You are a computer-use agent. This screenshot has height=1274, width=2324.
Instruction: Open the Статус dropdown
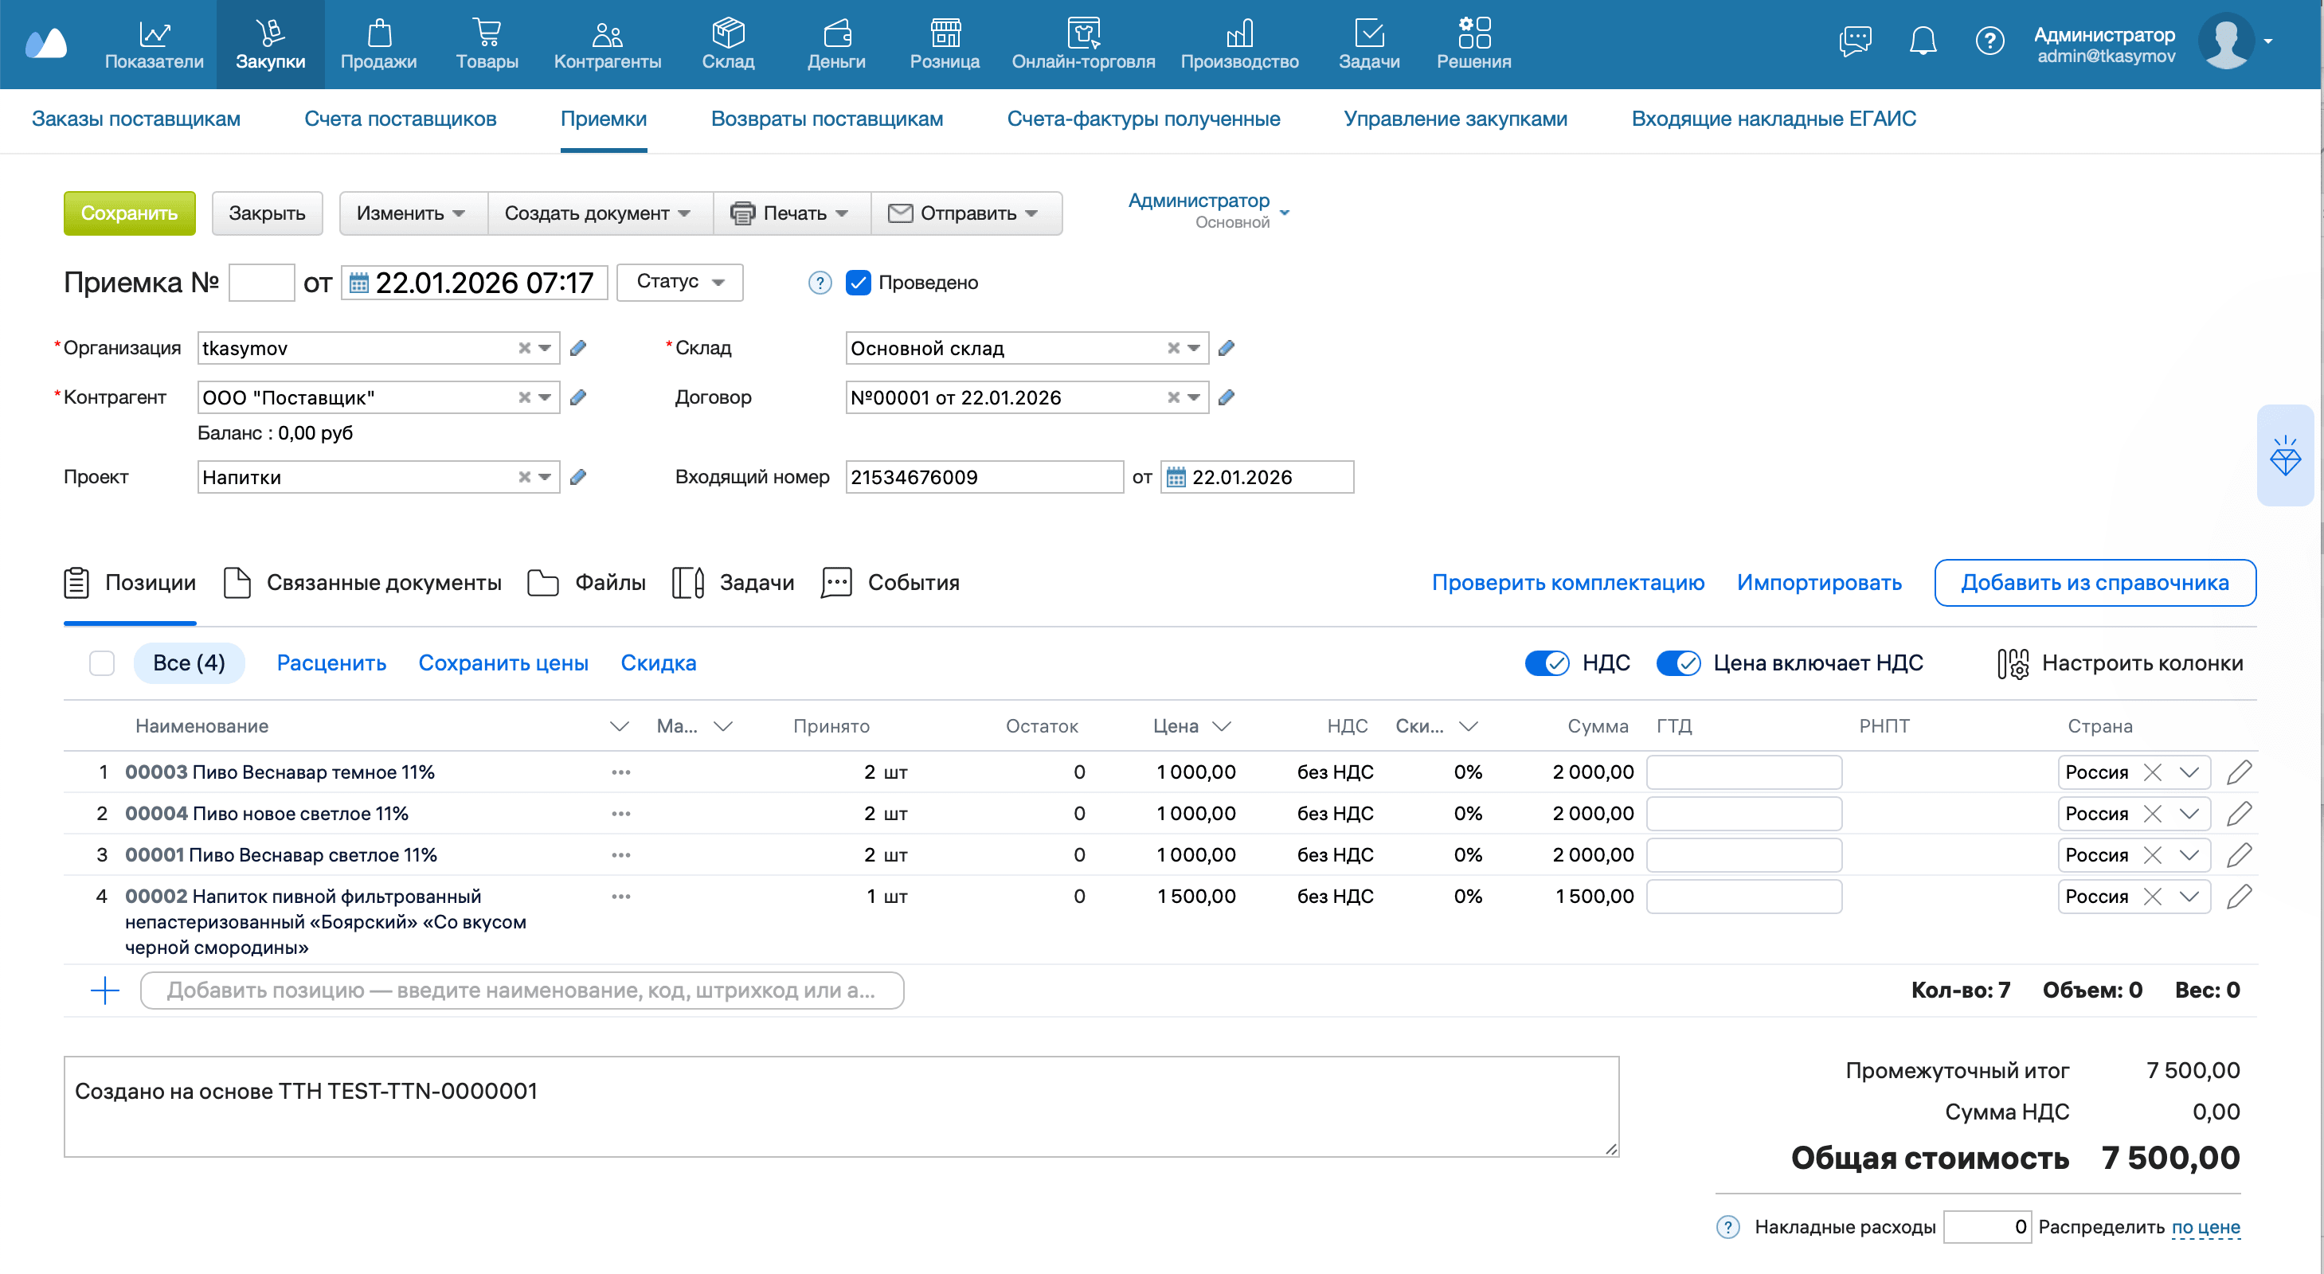679,283
